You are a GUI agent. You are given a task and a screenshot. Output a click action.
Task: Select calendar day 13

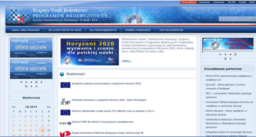[31, 126]
